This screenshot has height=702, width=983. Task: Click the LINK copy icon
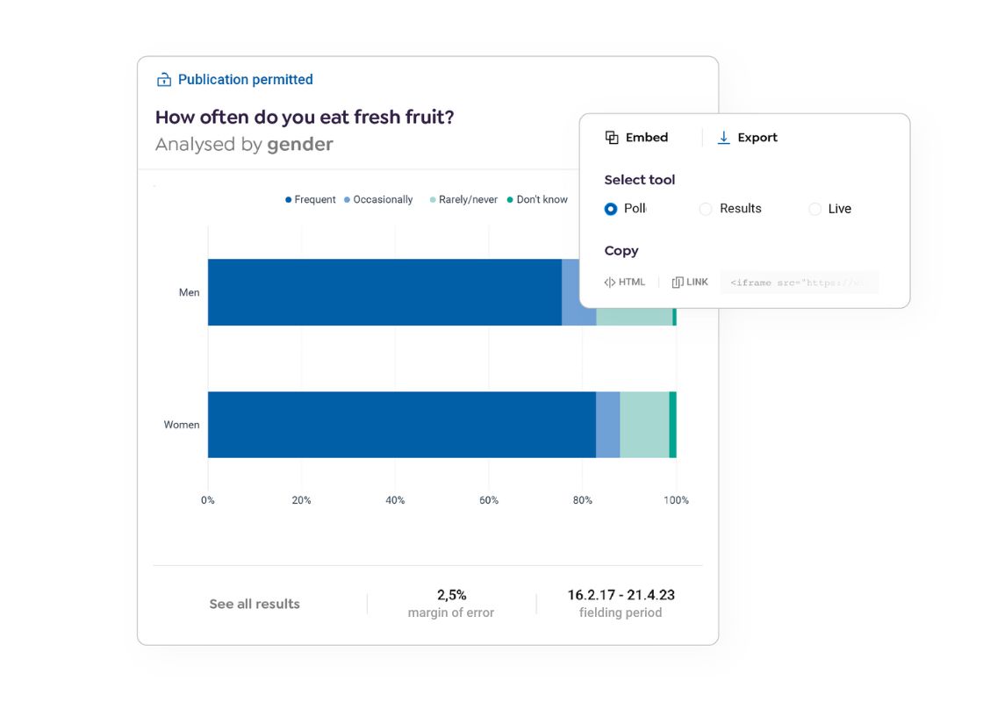click(678, 283)
